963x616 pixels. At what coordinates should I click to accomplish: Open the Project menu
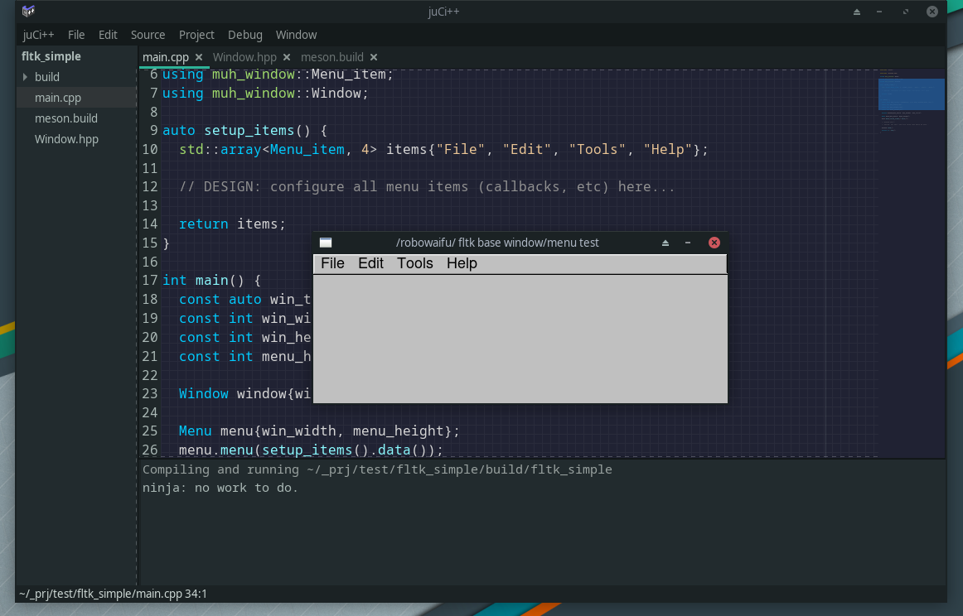(196, 35)
